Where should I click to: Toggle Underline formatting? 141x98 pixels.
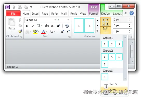click(39, 26)
